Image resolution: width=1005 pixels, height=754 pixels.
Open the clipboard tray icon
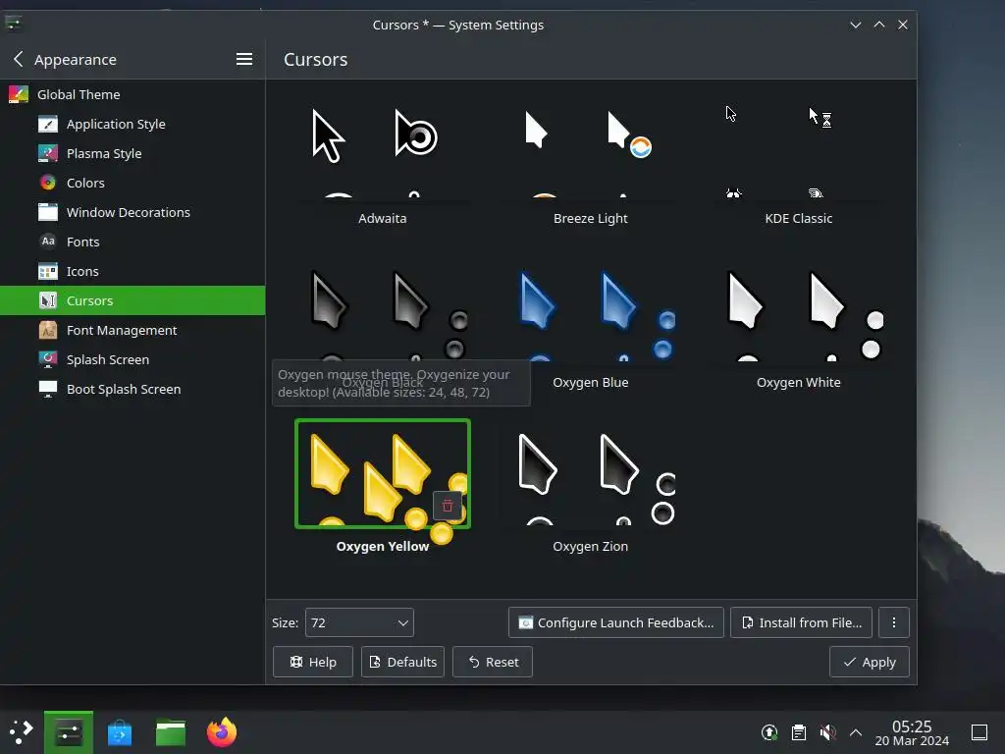point(799,732)
